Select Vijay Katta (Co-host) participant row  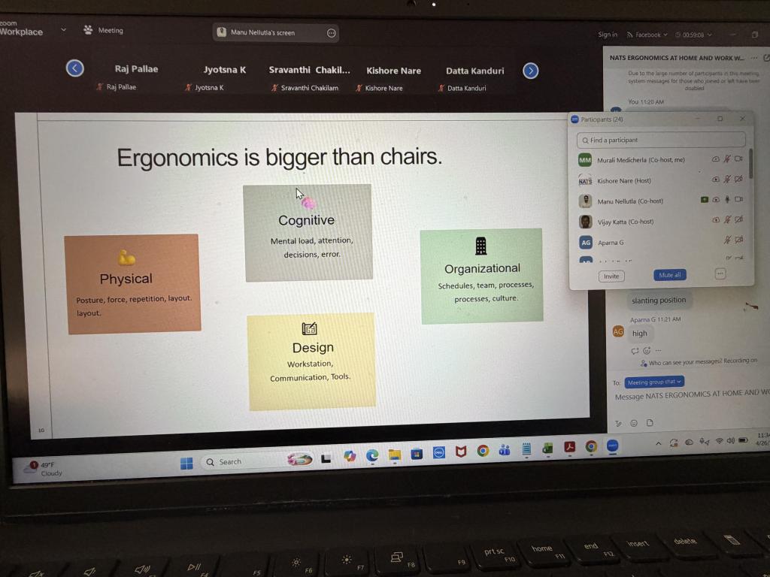pos(661,222)
